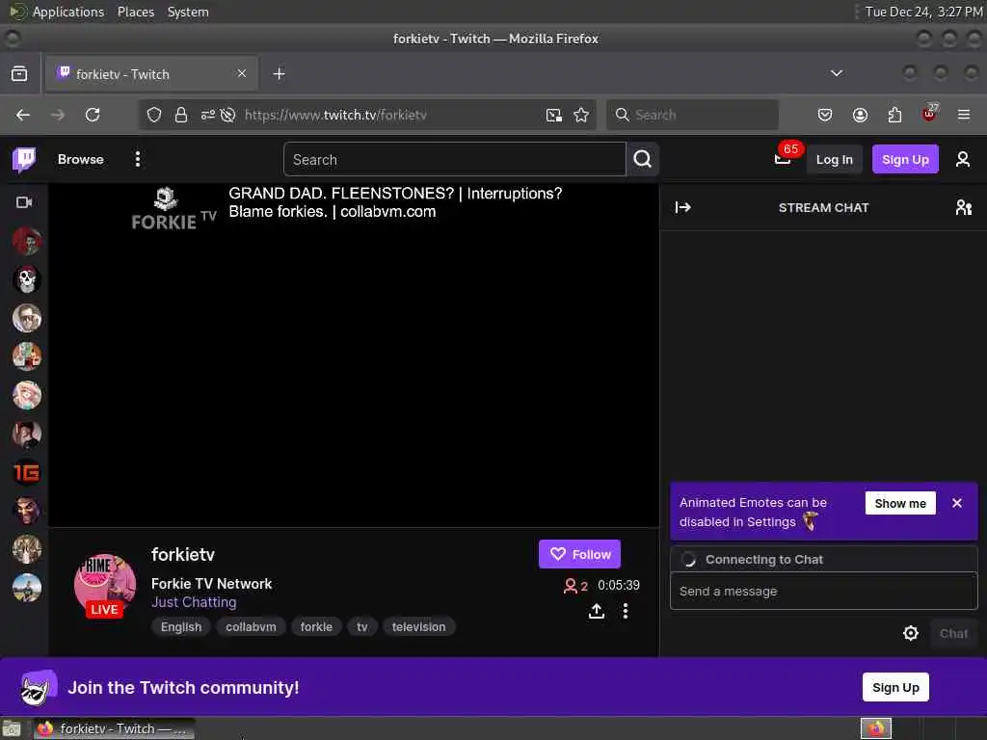Click the tv tag
This screenshot has width=987, height=740.
pyautogui.click(x=362, y=627)
